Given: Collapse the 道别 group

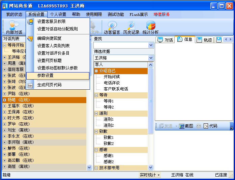Looking at the screenshot, I should pos(97,114).
